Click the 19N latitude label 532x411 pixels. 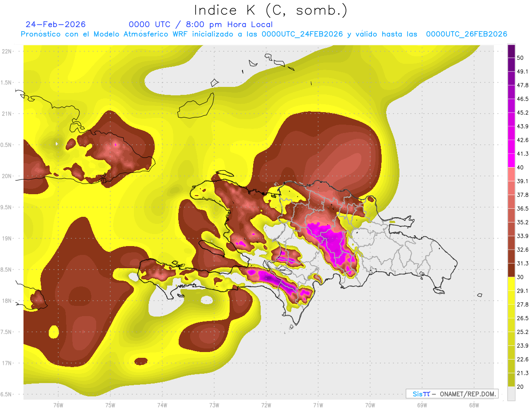8,238
